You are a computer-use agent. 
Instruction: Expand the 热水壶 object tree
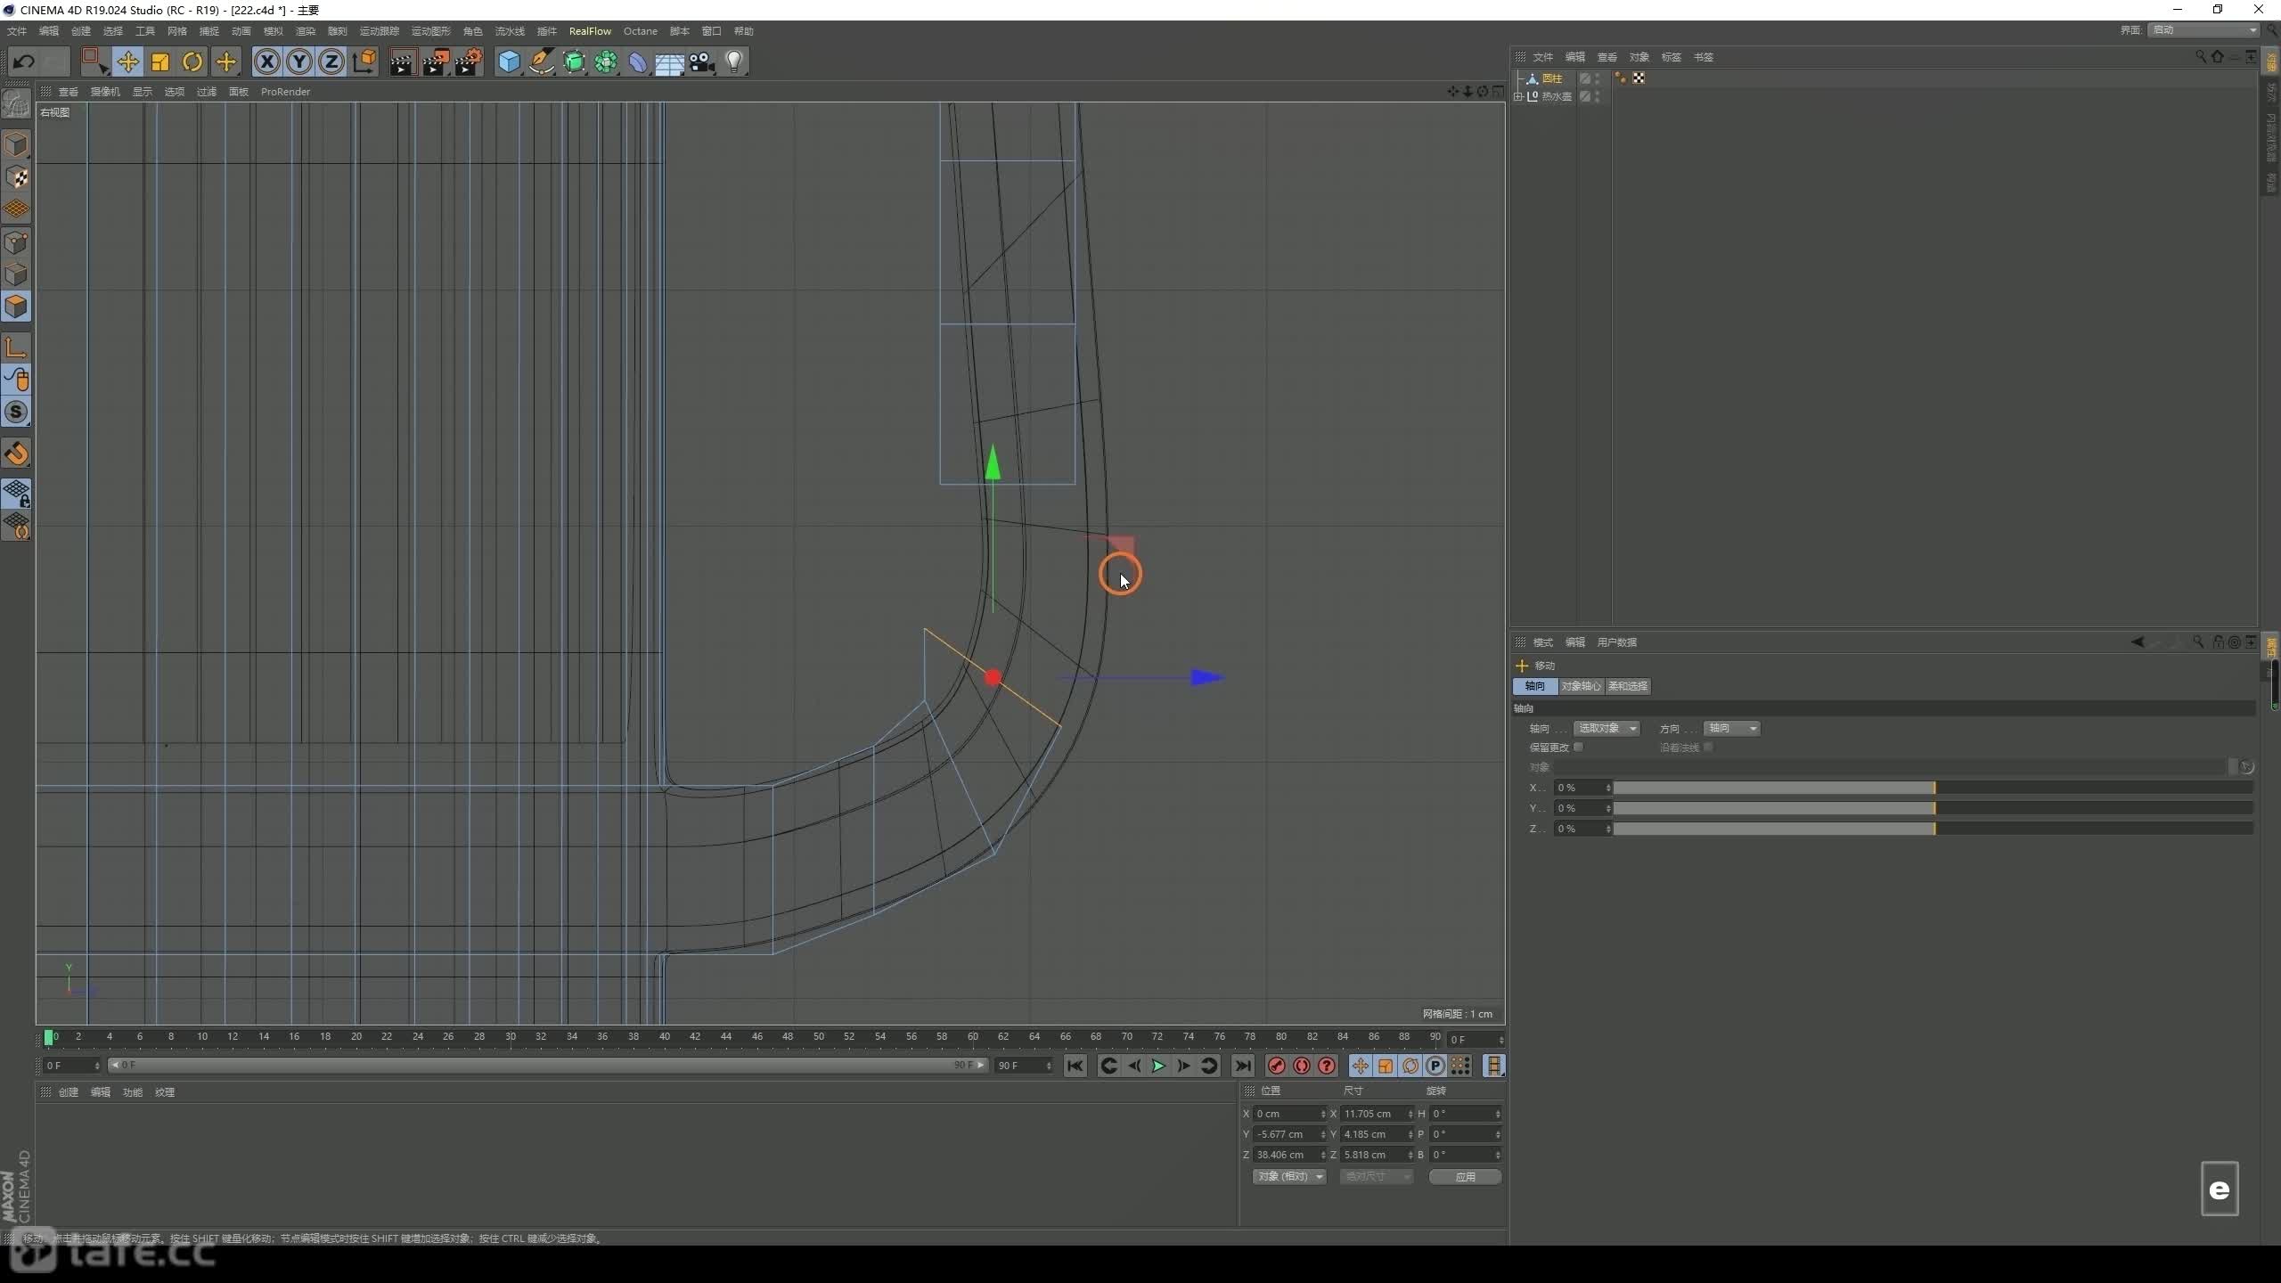click(x=1517, y=97)
